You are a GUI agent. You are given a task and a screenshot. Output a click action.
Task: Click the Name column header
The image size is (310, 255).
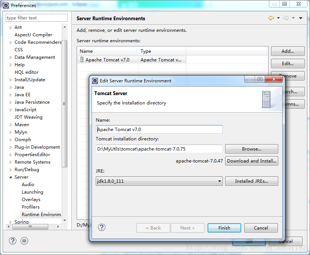coord(108,51)
